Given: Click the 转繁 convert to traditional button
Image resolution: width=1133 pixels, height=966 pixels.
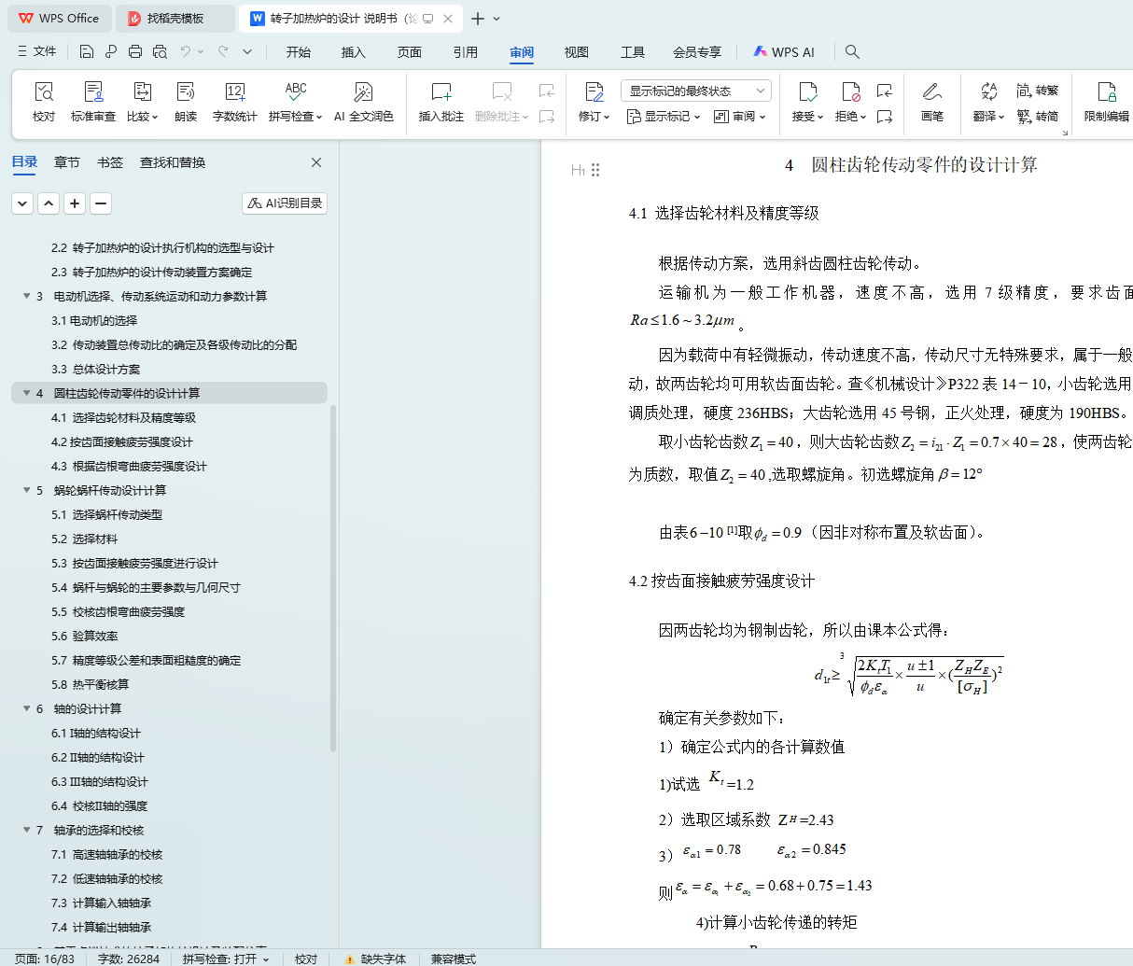Looking at the screenshot, I should [x=1038, y=91].
